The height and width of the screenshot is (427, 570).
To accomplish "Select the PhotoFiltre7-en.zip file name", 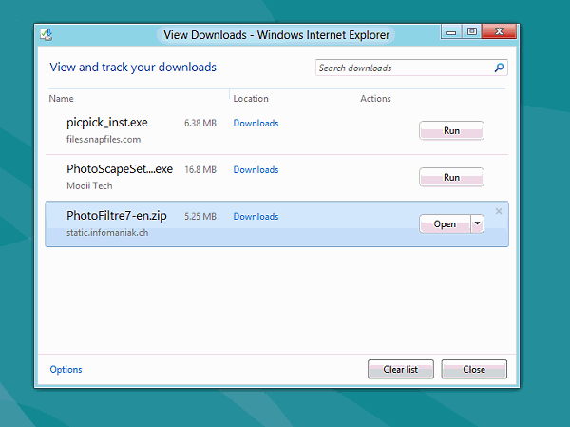I will [x=117, y=216].
